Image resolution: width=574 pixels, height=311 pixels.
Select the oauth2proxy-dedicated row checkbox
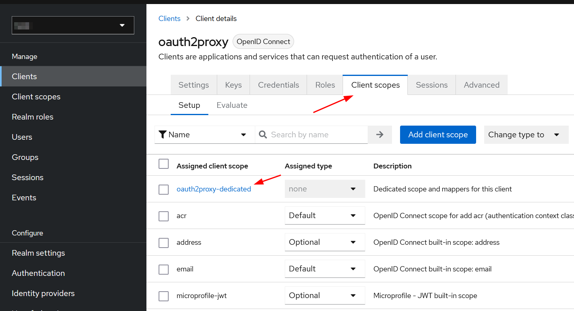coord(163,189)
